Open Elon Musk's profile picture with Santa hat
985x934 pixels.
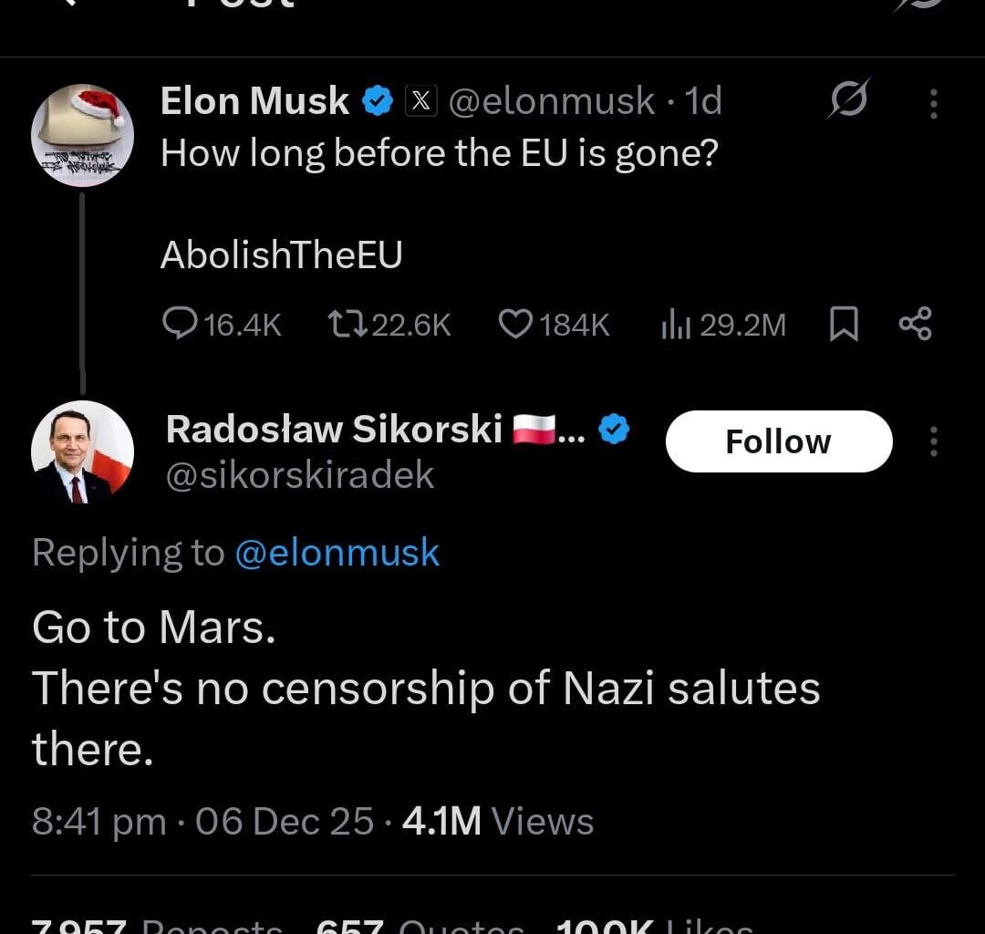point(82,135)
